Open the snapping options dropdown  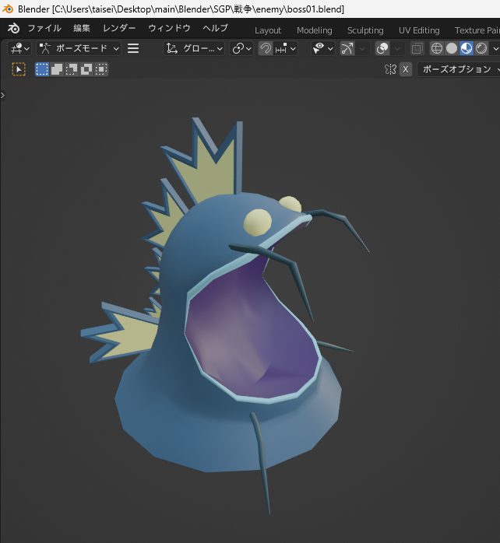tap(285, 48)
